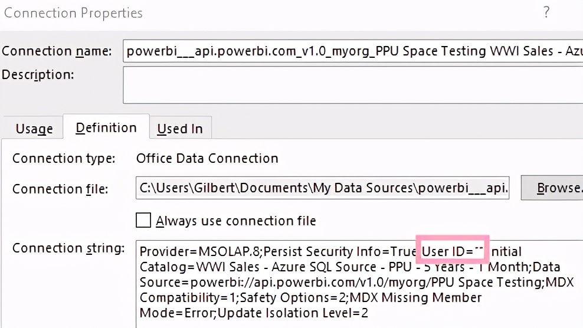Click the empty Description text box
The image size is (583, 328).
coord(353,84)
